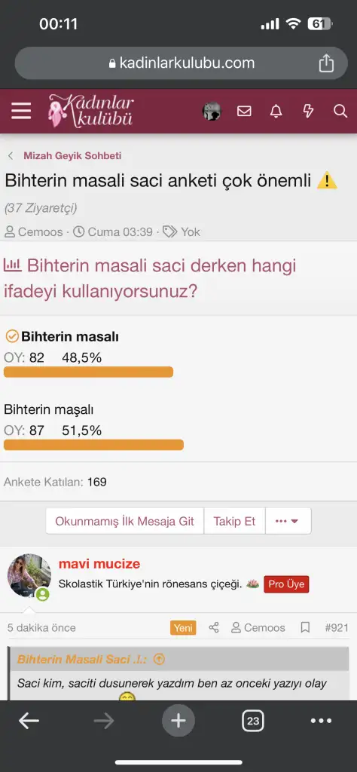Click the Takip Et button
The width and height of the screenshot is (357, 772).
234,521
